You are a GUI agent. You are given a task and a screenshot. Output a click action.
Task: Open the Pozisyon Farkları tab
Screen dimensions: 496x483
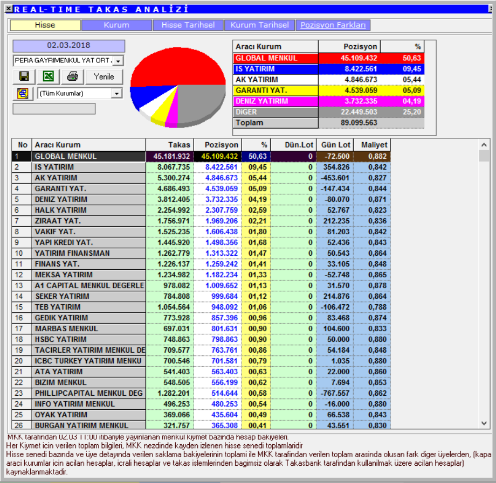pyautogui.click(x=333, y=25)
